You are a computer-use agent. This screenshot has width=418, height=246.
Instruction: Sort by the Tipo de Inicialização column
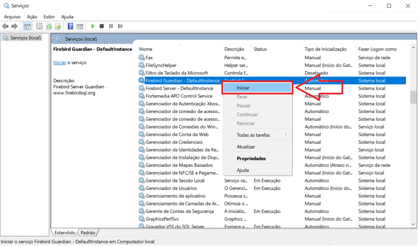(x=325, y=49)
